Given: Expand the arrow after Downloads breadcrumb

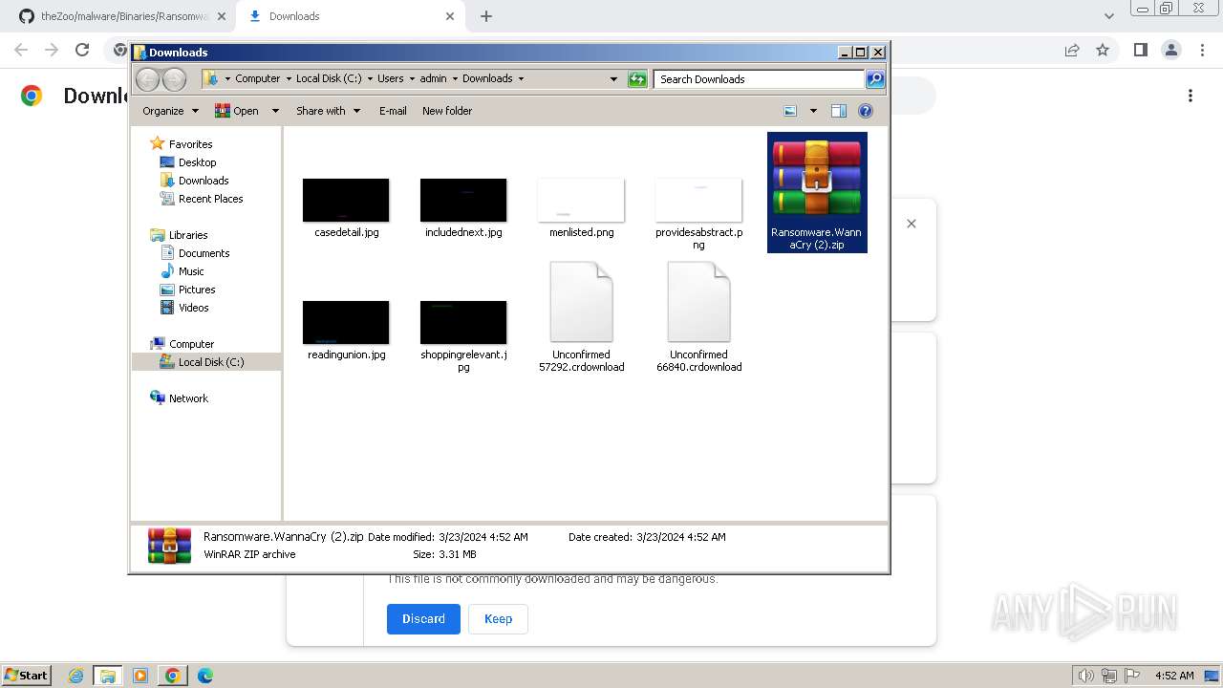Looking at the screenshot, I should (521, 78).
